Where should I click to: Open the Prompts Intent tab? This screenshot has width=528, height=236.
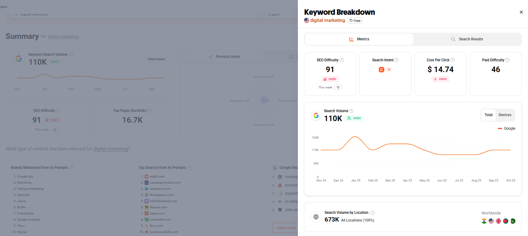click(x=224, y=57)
